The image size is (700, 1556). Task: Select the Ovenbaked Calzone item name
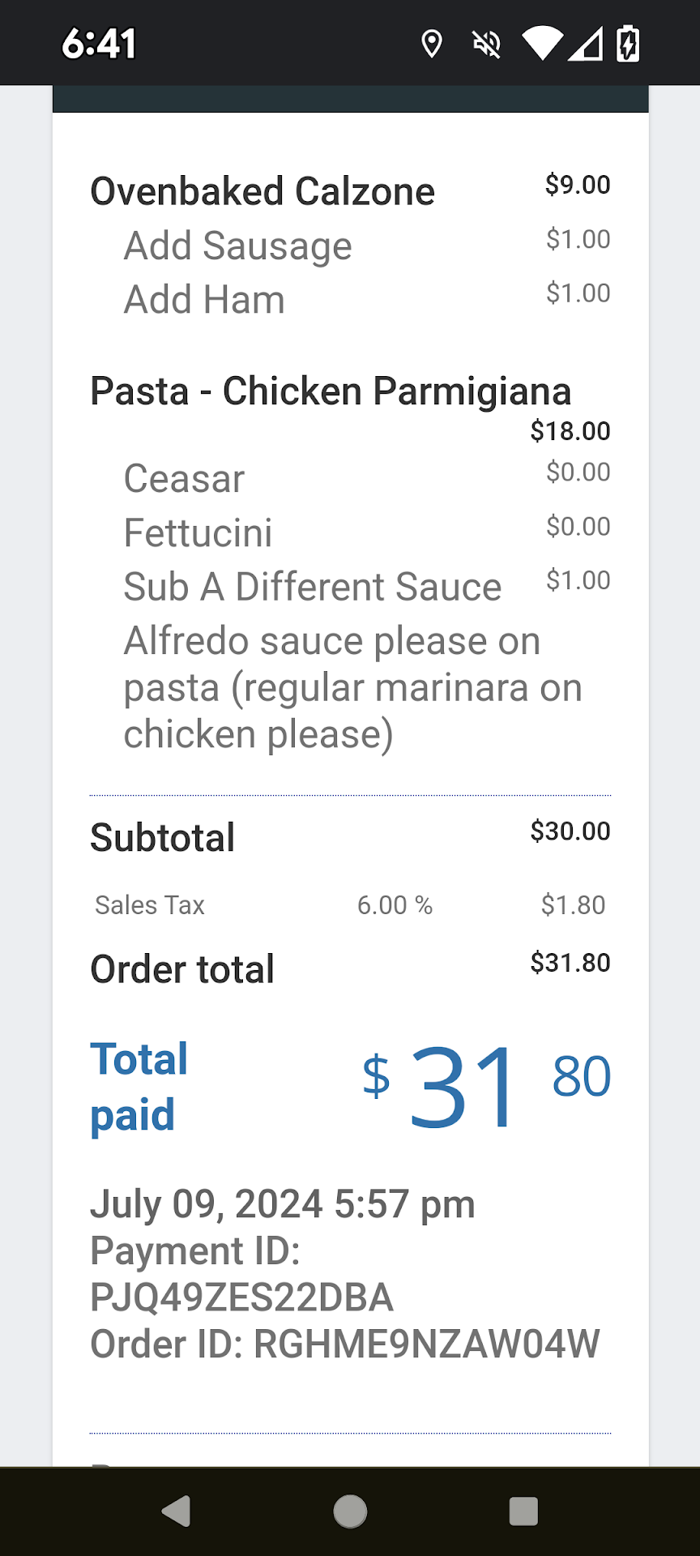tap(262, 192)
